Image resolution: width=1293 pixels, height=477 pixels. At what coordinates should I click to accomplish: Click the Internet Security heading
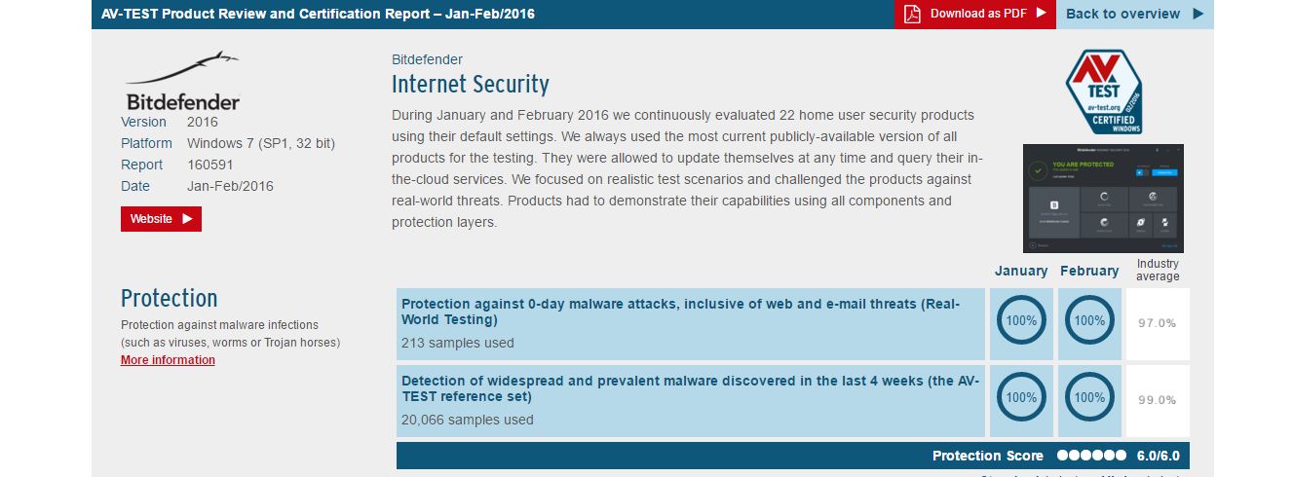coord(471,84)
